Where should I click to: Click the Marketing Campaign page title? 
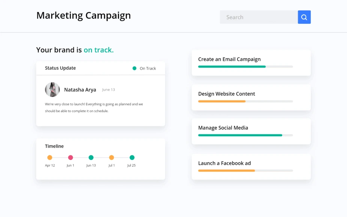coord(84,15)
